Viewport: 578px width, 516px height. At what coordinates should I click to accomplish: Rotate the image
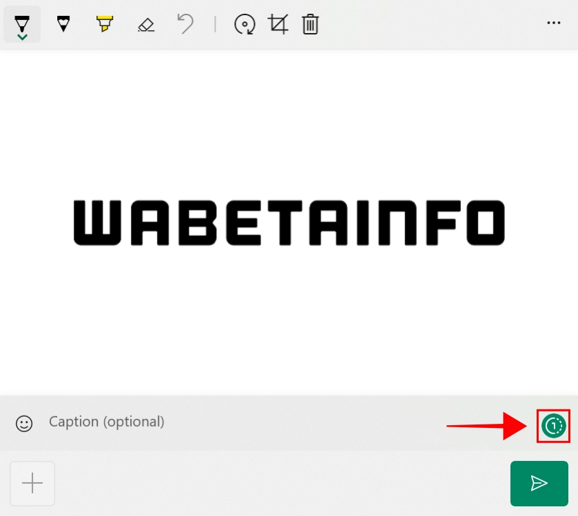(x=245, y=24)
